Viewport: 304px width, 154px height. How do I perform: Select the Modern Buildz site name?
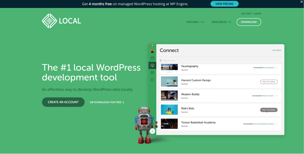pos(190,94)
